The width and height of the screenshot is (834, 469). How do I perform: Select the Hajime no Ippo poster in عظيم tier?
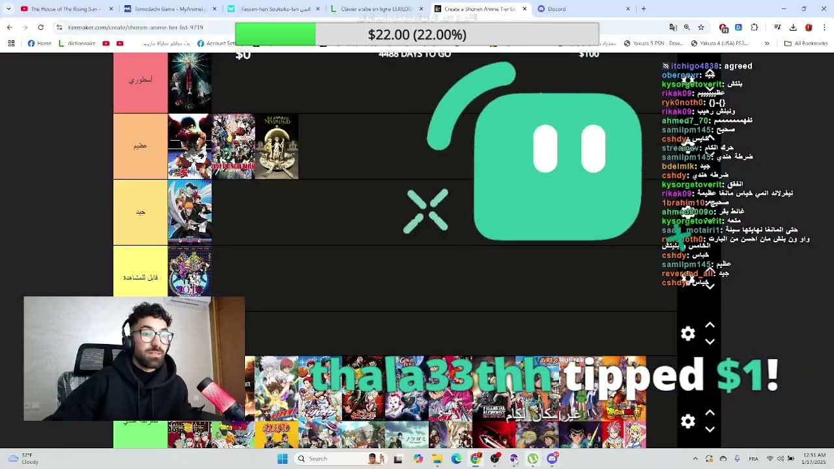(190, 147)
